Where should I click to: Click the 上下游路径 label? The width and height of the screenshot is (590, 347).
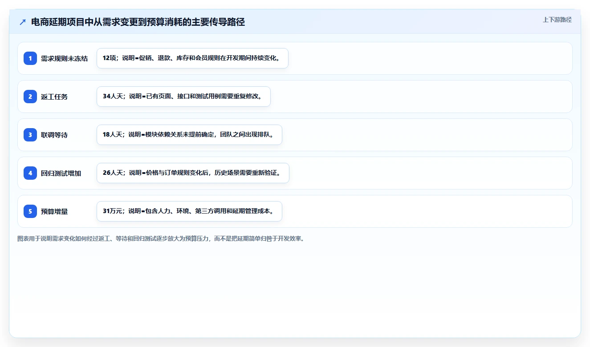pos(557,20)
